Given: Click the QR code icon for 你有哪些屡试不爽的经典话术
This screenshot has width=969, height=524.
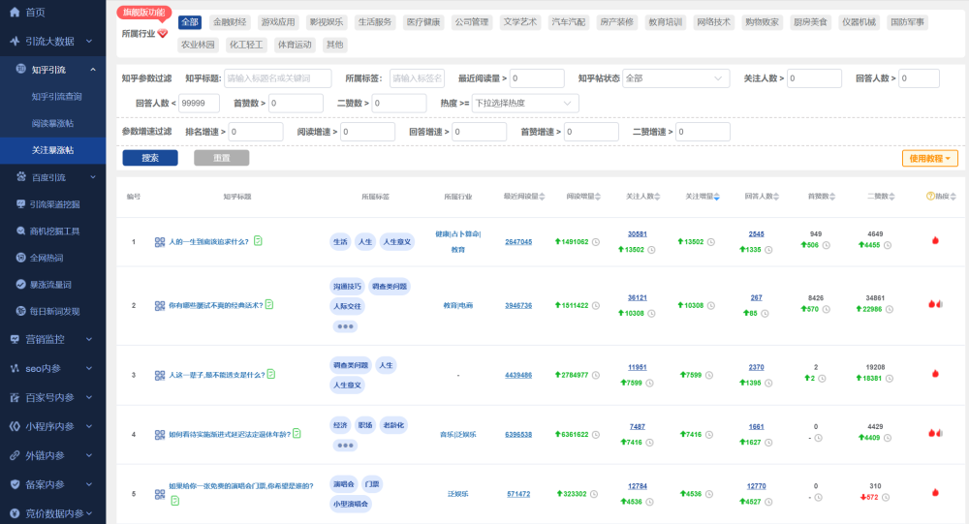Looking at the screenshot, I should click(160, 305).
